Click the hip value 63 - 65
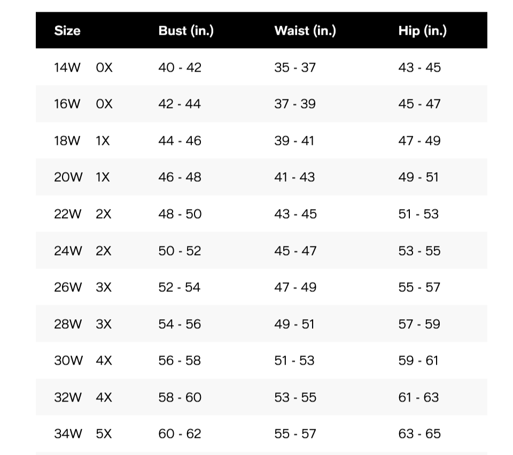Viewport: 513px width, 455px height. pos(419,434)
